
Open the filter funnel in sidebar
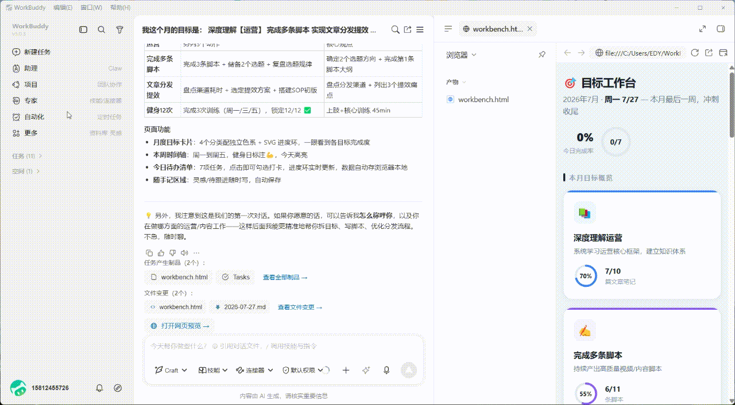pyautogui.click(x=119, y=29)
